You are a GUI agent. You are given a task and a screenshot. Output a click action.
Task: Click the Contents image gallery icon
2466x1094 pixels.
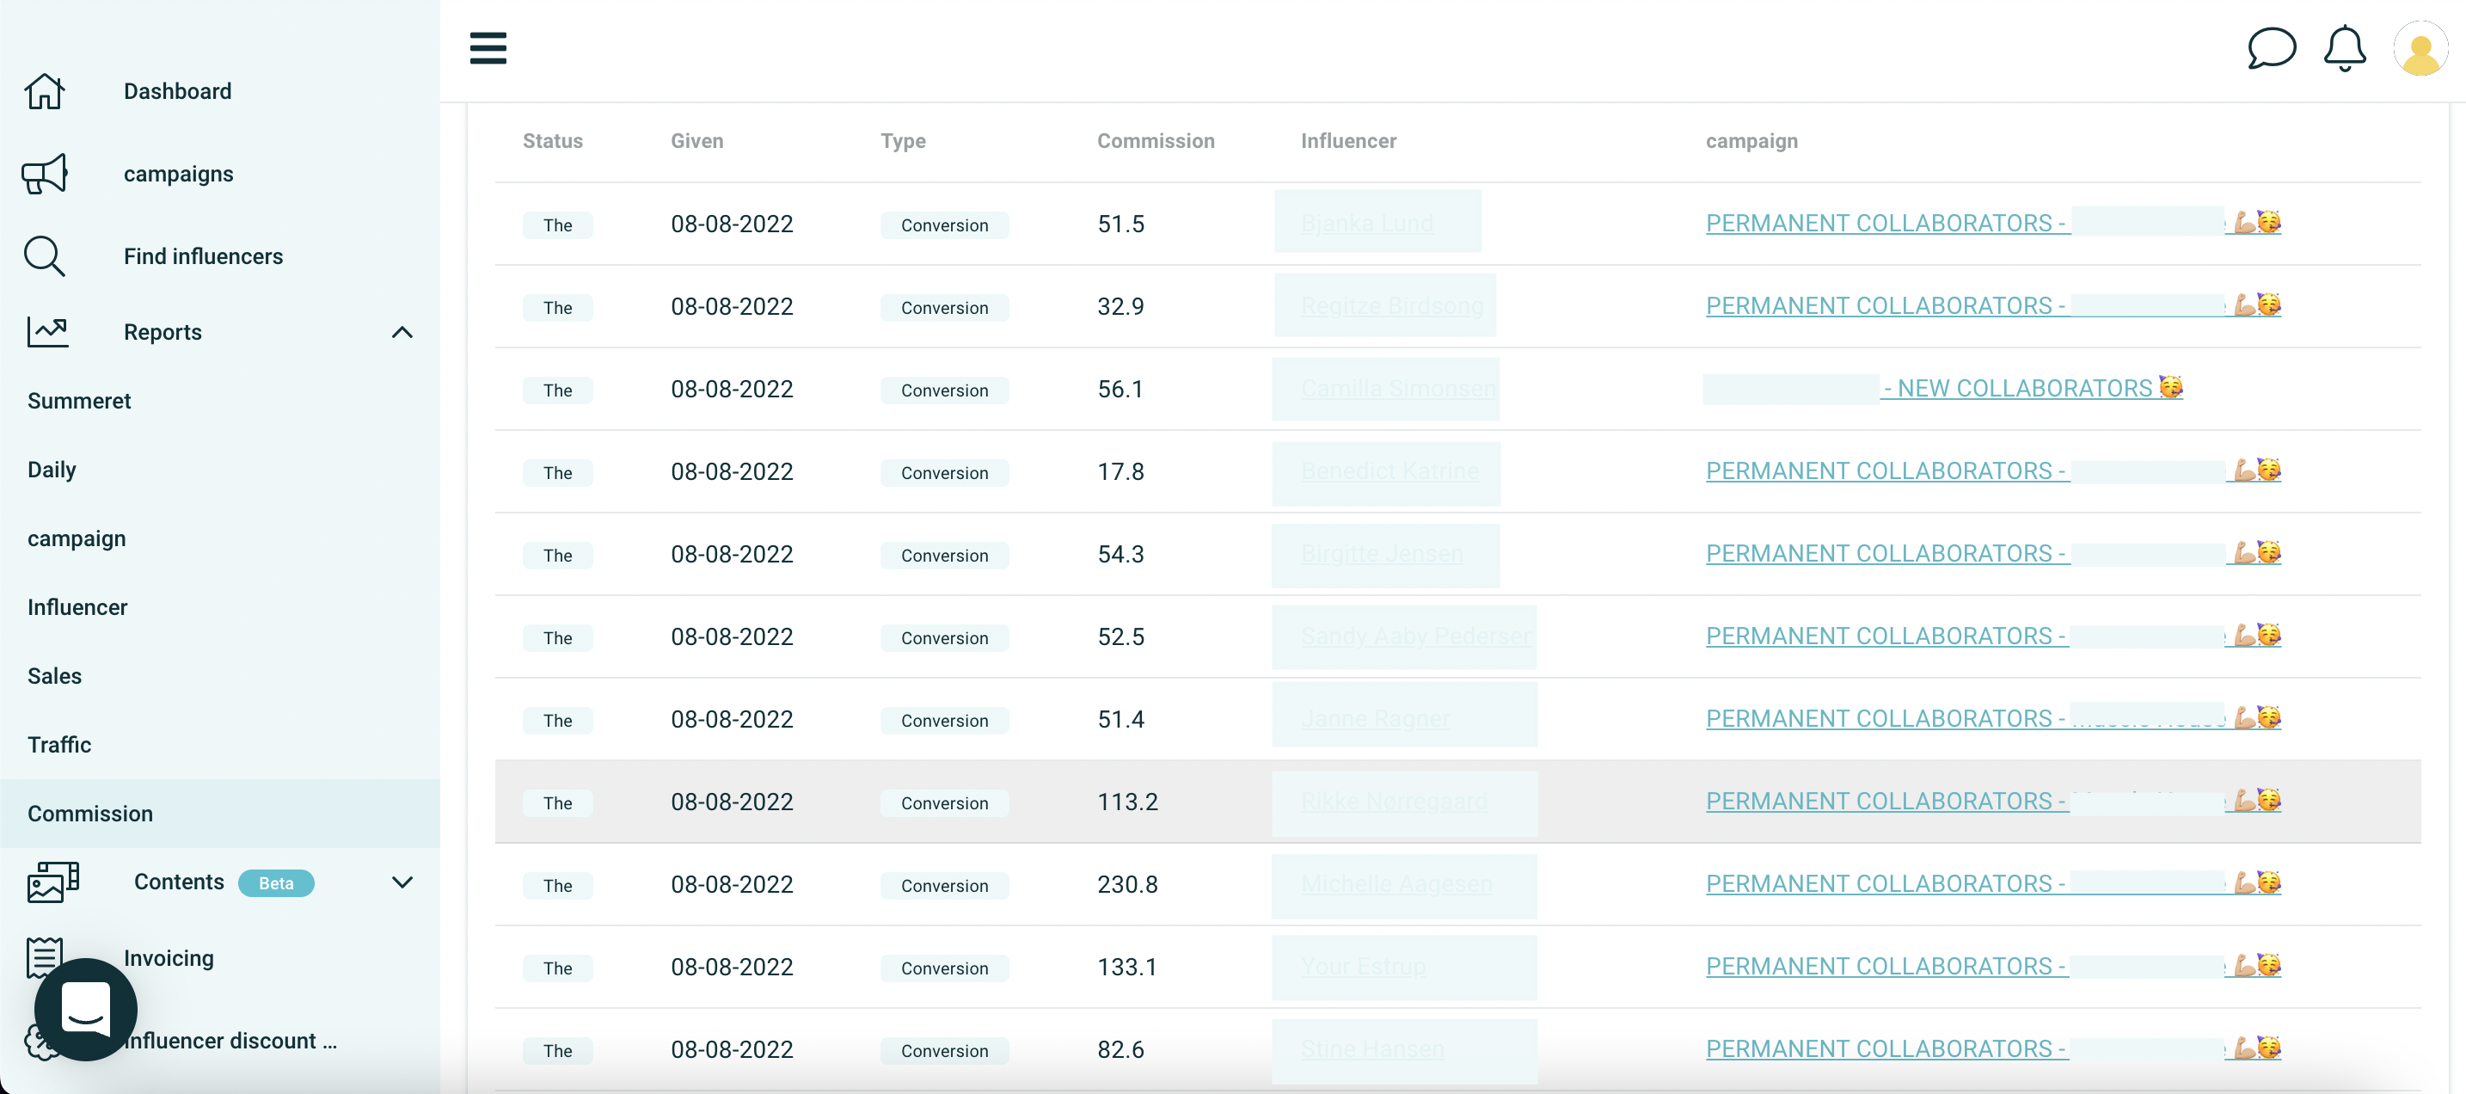point(52,882)
